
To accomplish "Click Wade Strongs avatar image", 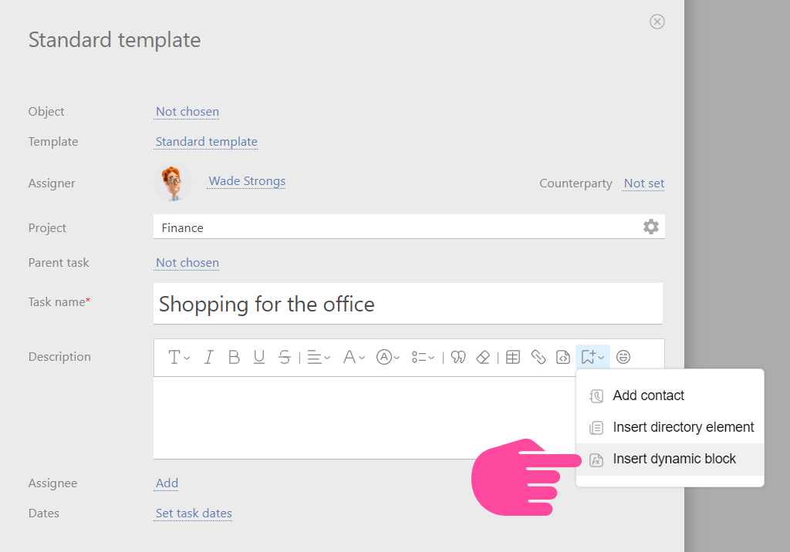I will coord(173,183).
